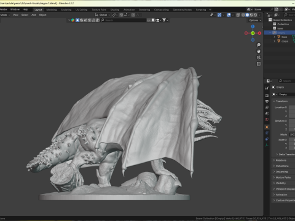Open the Global transform orientation dropdown

103,15
